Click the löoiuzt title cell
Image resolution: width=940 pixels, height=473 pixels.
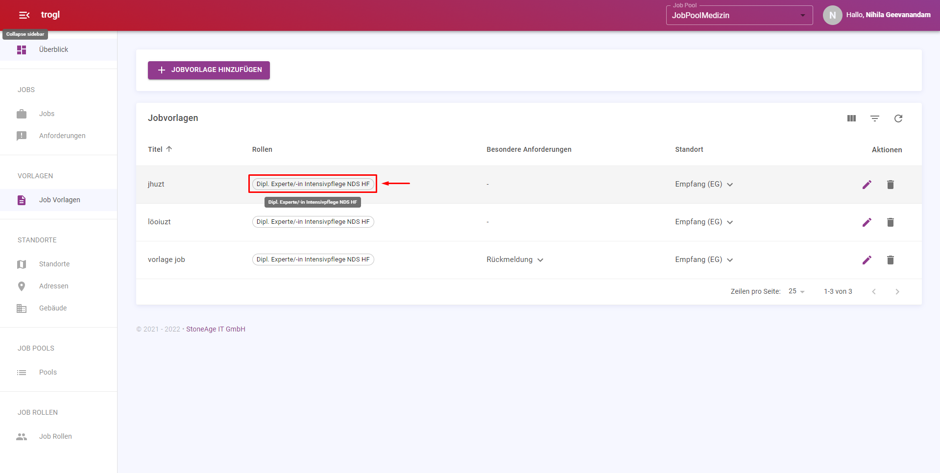[159, 222]
